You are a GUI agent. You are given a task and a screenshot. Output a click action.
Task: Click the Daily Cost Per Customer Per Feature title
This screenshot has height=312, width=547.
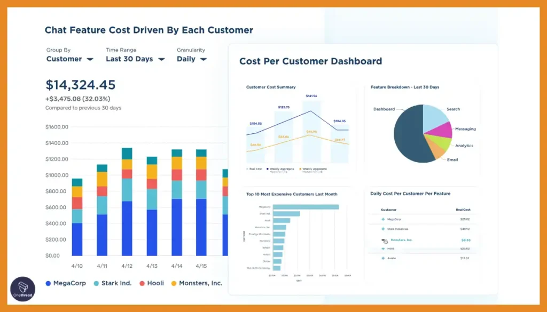(410, 194)
